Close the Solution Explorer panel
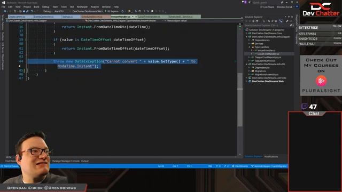Image resolution: width=342 pixels, height=192 pixels. 292,17
